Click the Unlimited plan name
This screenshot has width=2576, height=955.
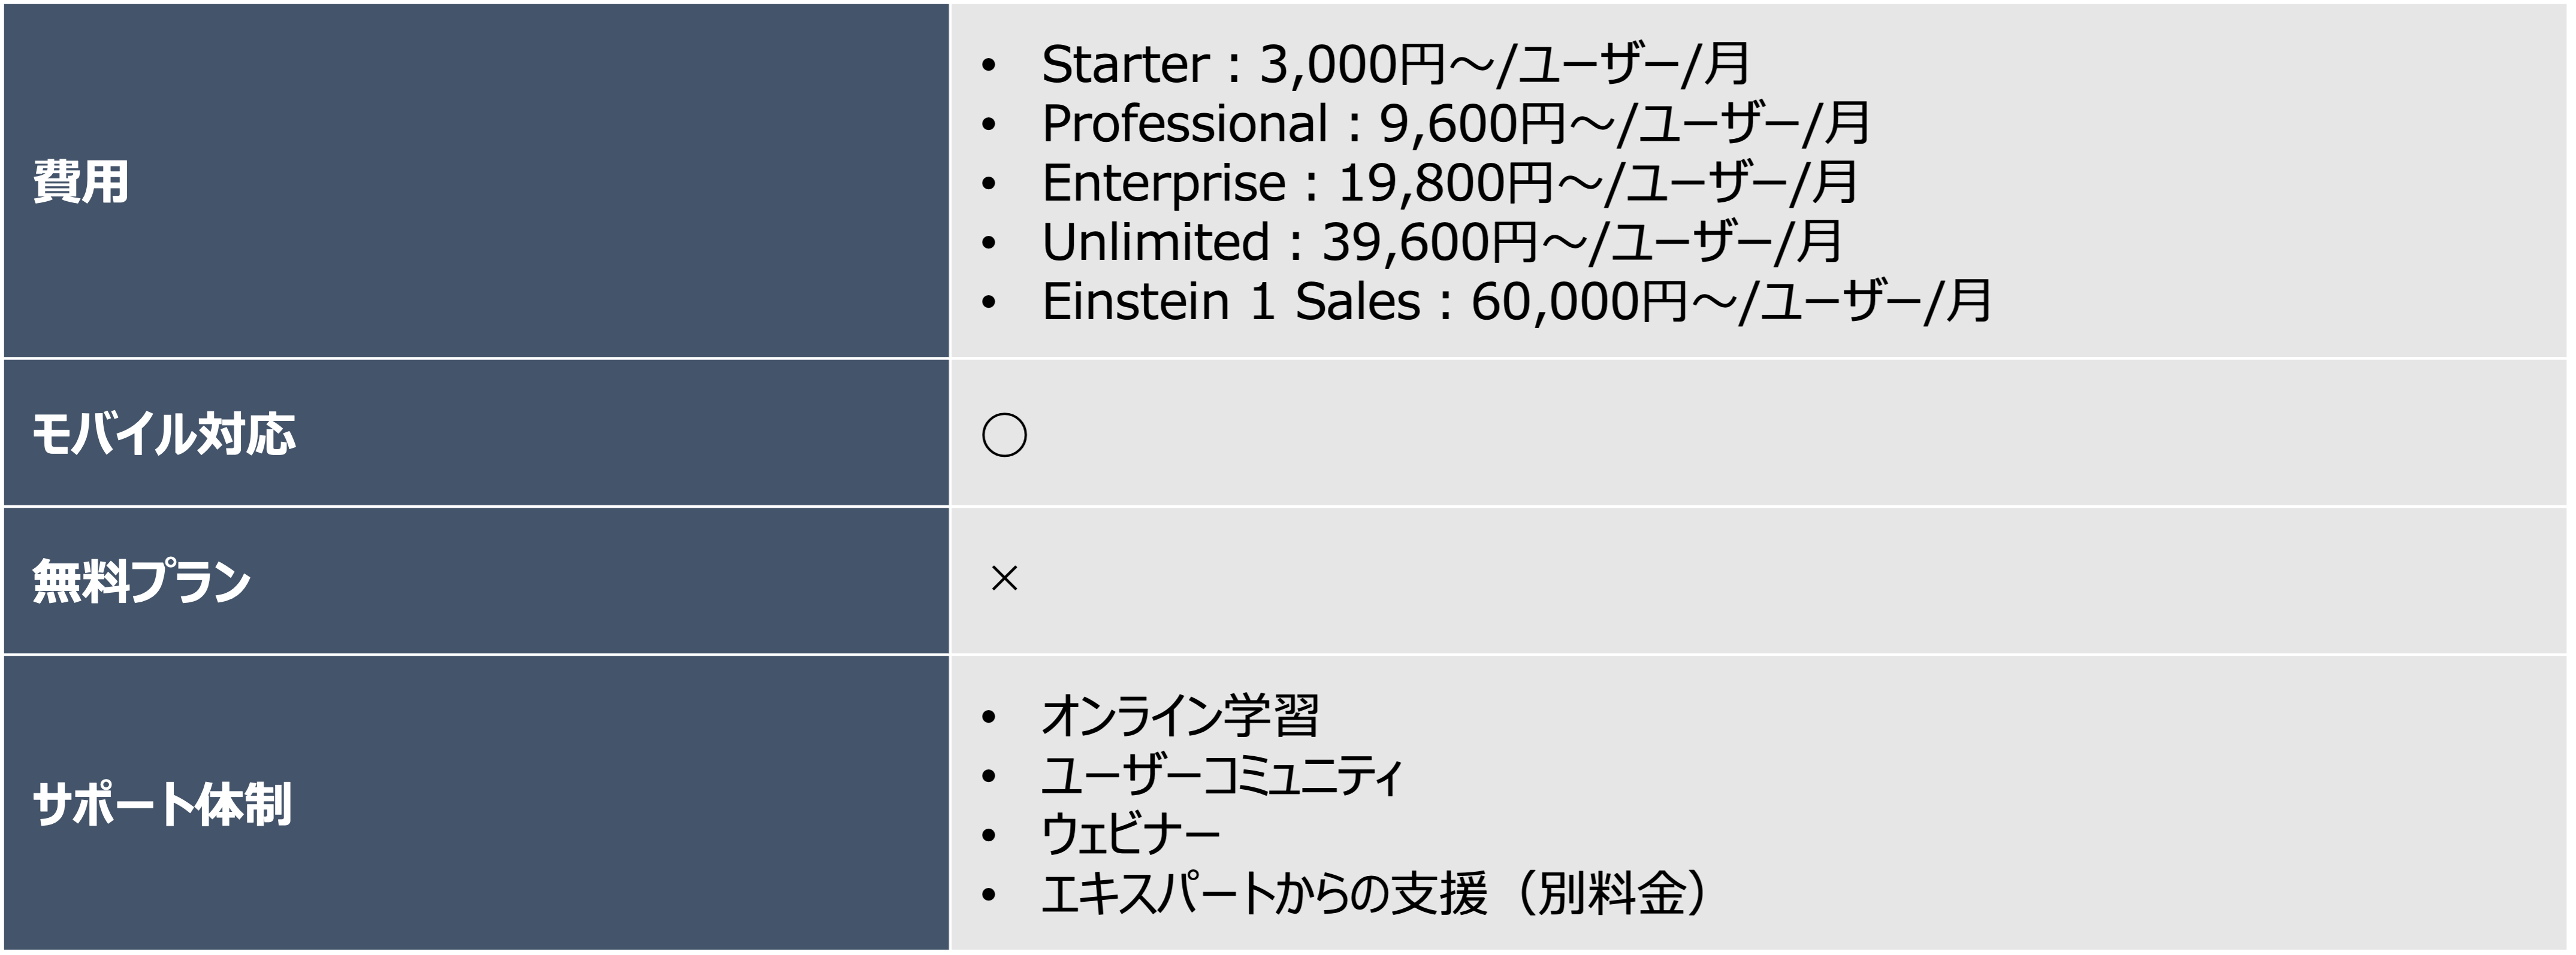[x=1155, y=242]
